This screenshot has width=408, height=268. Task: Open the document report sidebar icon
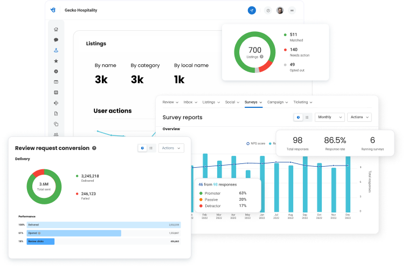click(x=56, y=114)
